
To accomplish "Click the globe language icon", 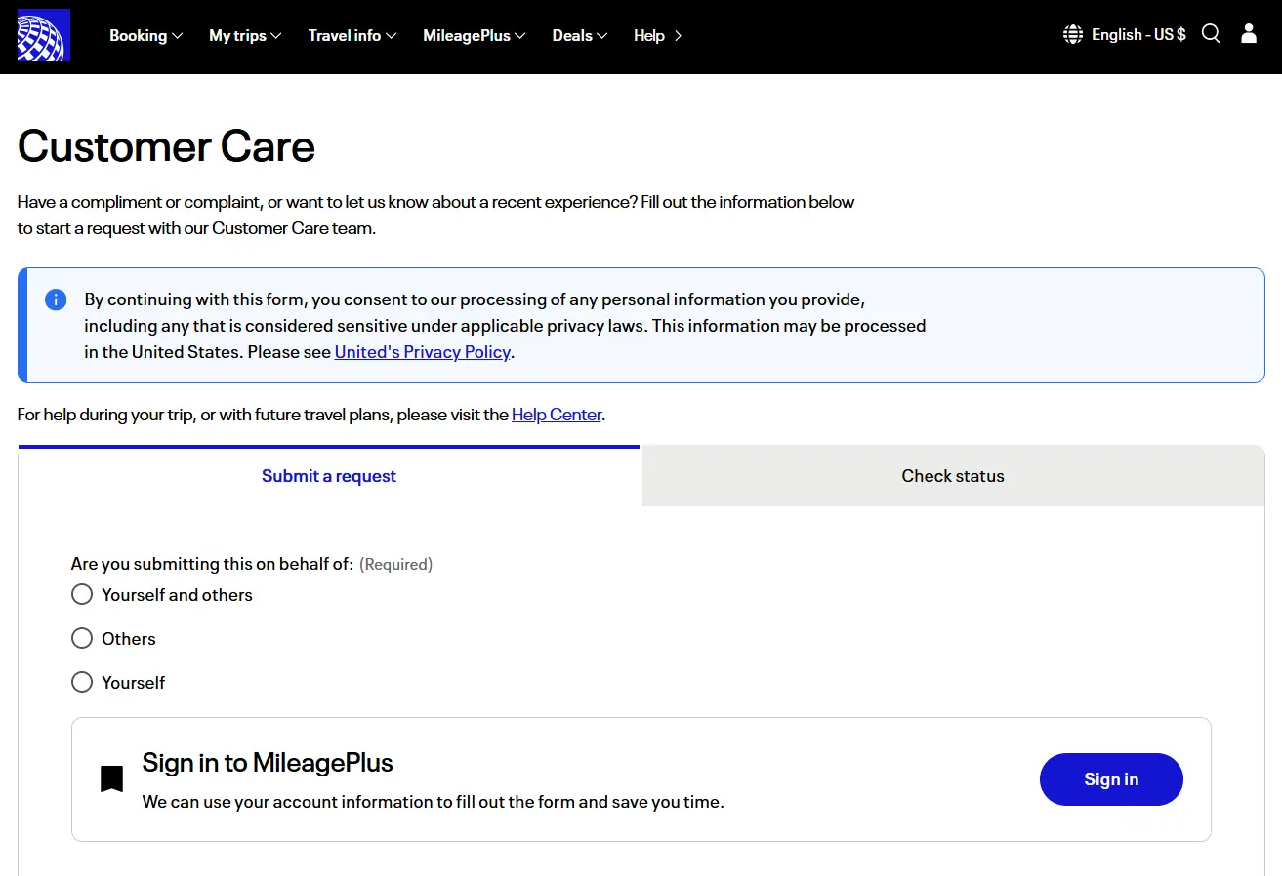I will (1073, 35).
